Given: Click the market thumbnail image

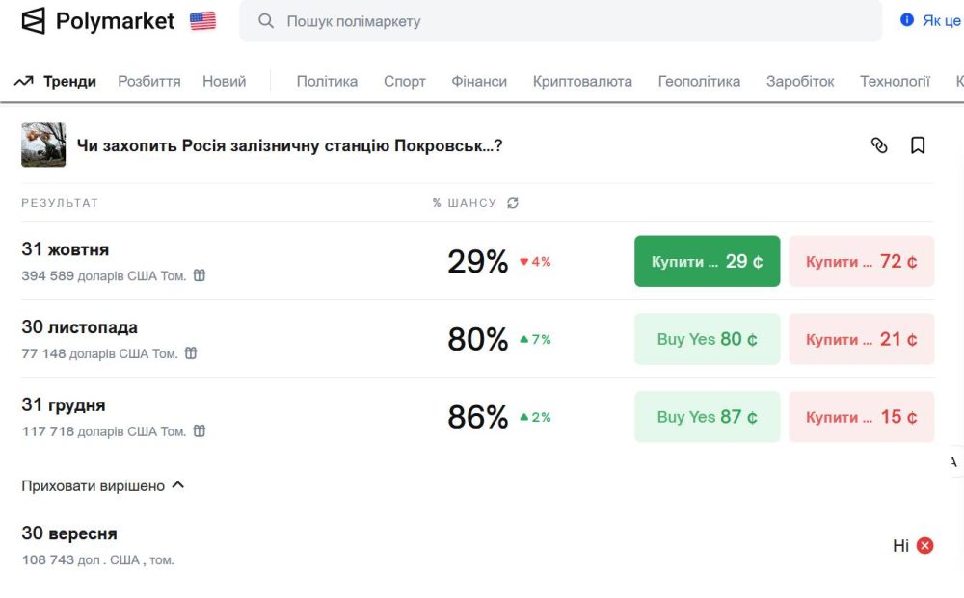Looking at the screenshot, I should click(43, 145).
